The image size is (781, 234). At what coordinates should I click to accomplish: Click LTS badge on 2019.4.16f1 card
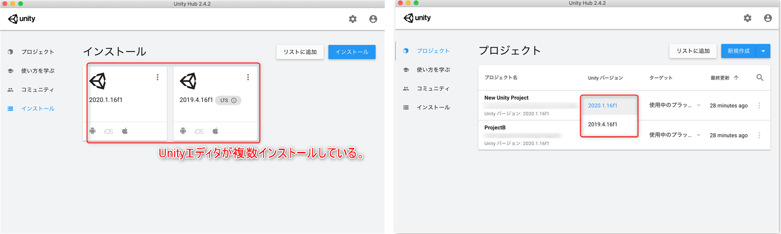[x=228, y=100]
